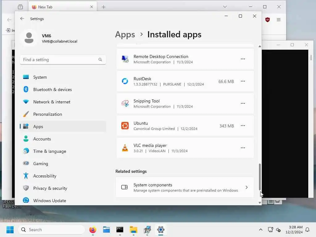Click the Remote Desktop Connection app icon

pyautogui.click(x=125, y=59)
